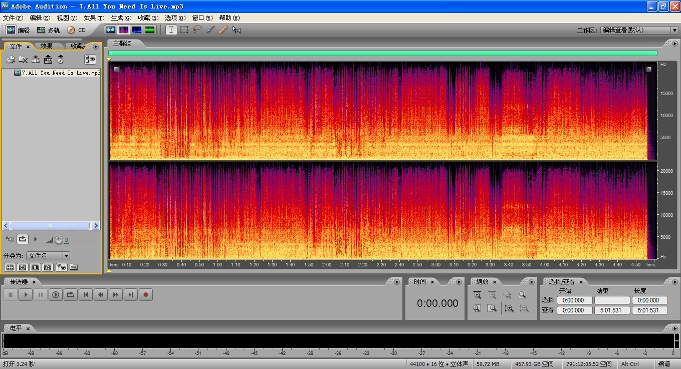Click the rewind transport button
The height and width of the screenshot is (369, 681).
point(101,295)
